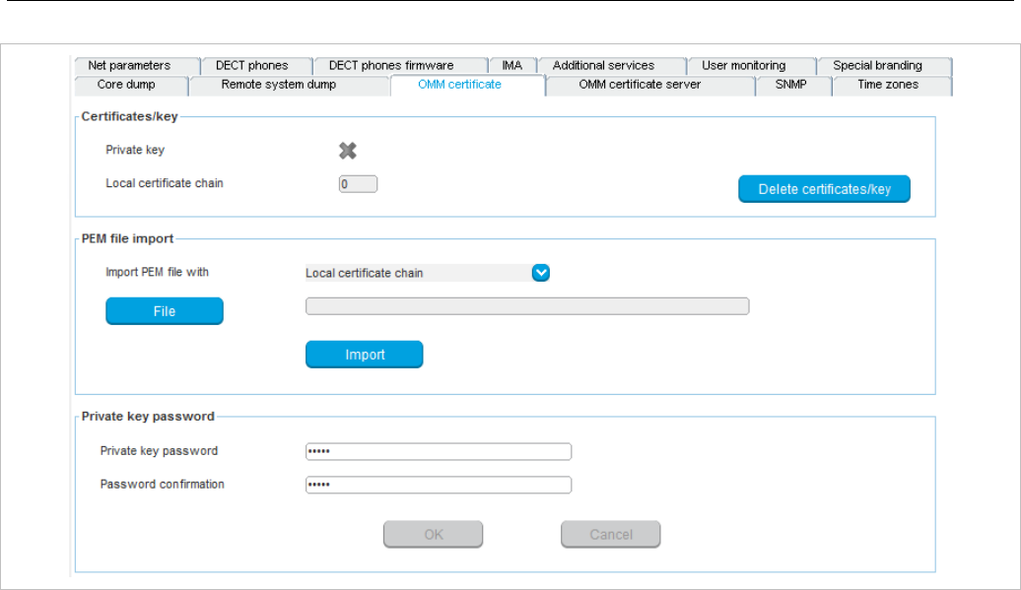Open the Core dump tab
The height and width of the screenshot is (590, 1021).
(131, 86)
